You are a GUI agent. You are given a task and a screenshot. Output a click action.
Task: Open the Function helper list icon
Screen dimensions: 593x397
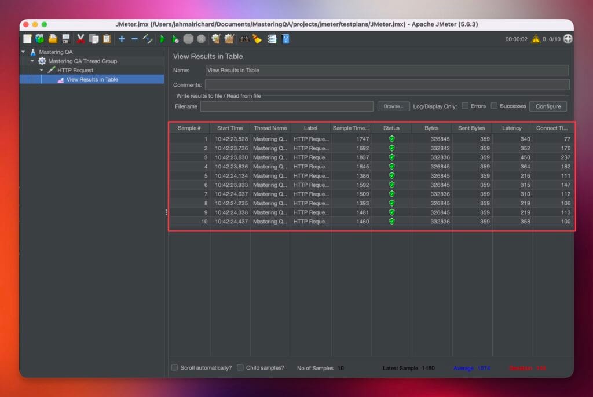click(x=272, y=39)
